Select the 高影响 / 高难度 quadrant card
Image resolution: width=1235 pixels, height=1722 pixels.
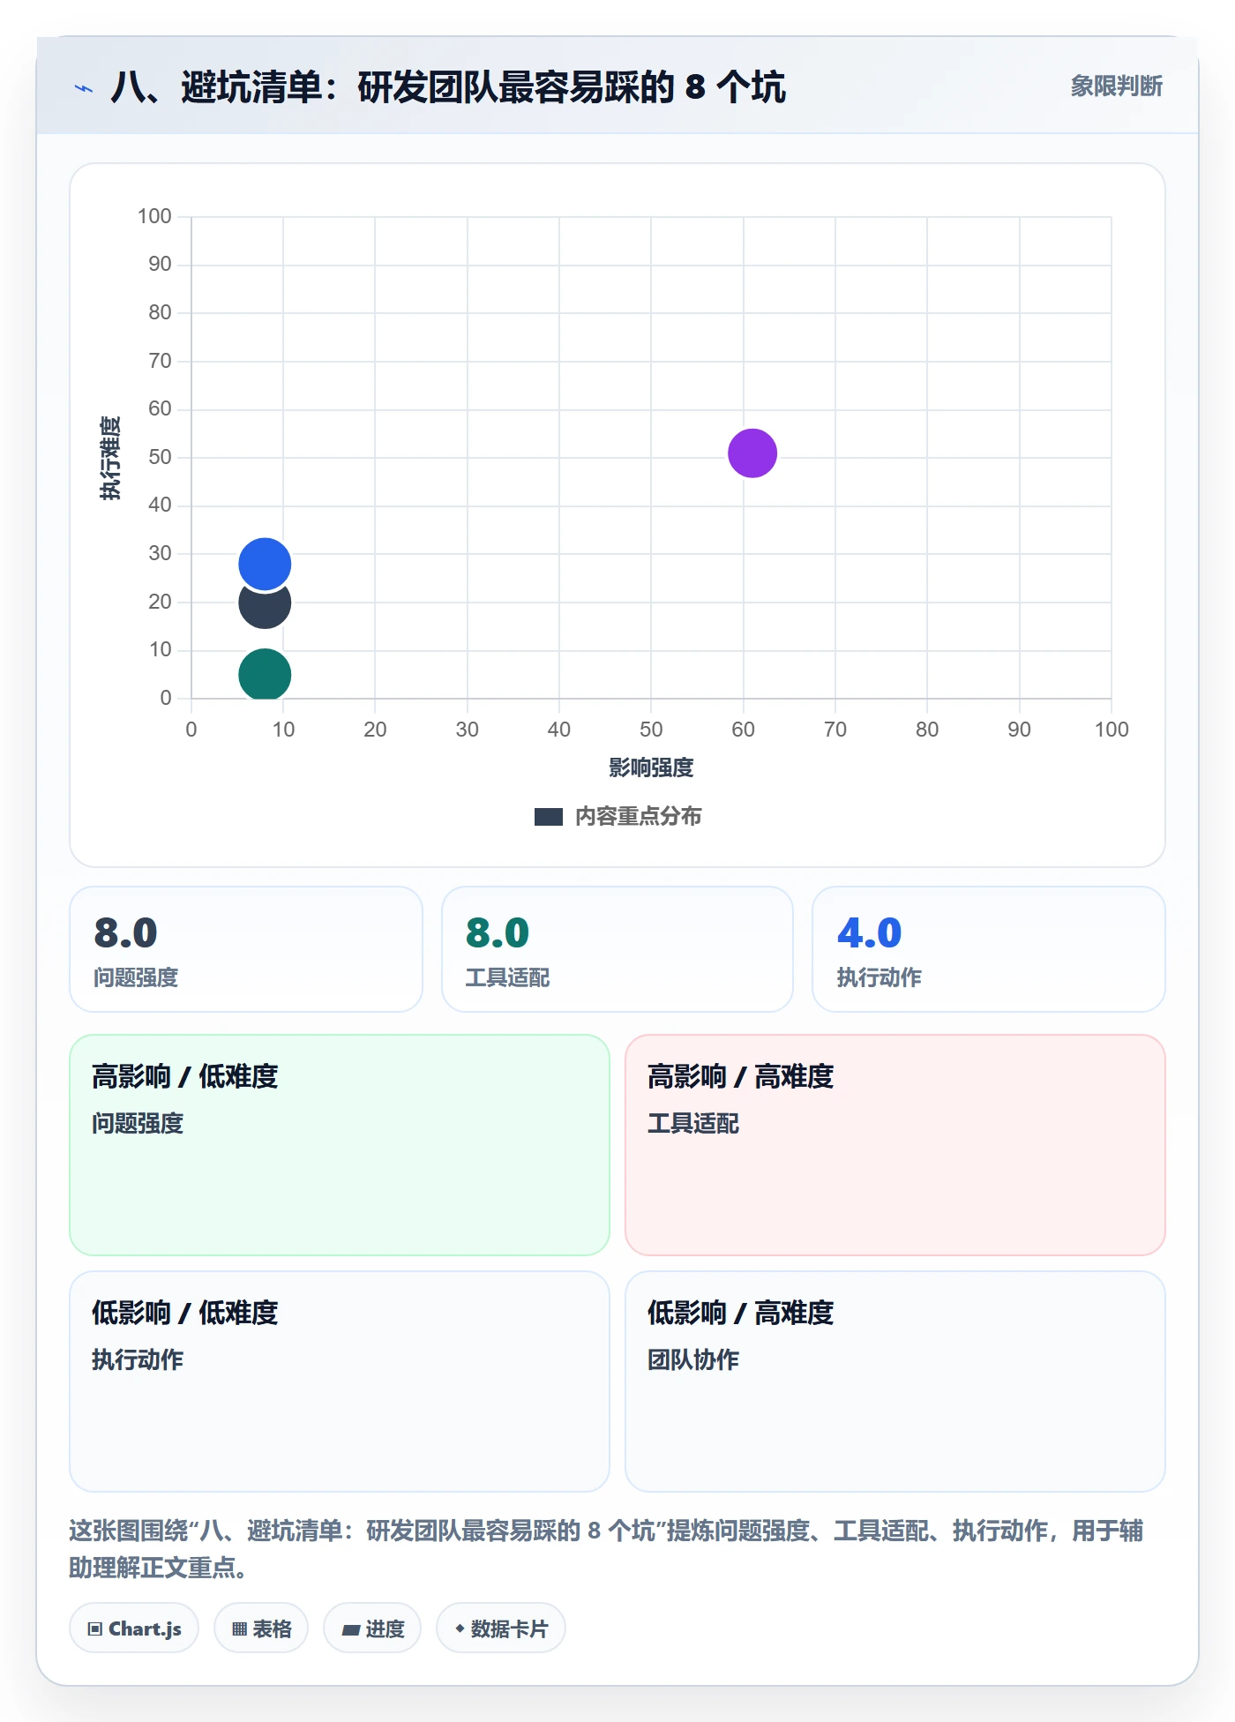tap(895, 1145)
